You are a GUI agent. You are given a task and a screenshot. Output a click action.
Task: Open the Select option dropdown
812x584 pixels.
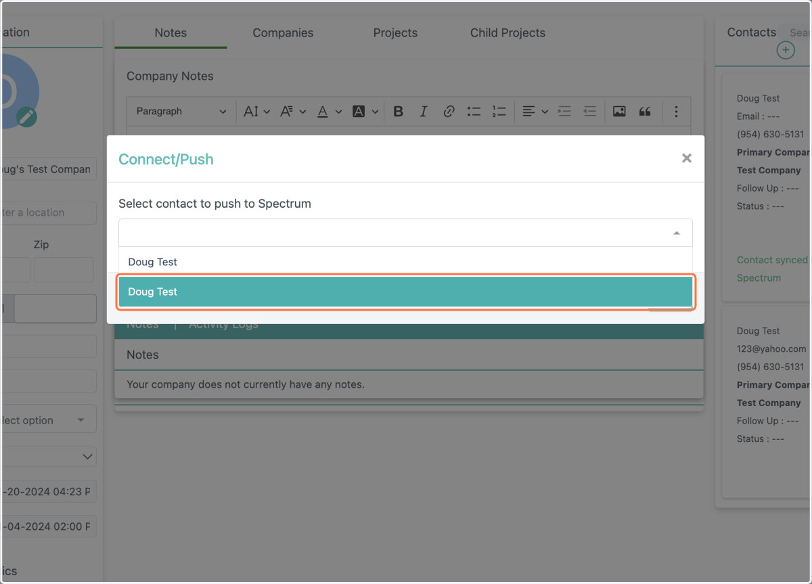point(48,420)
